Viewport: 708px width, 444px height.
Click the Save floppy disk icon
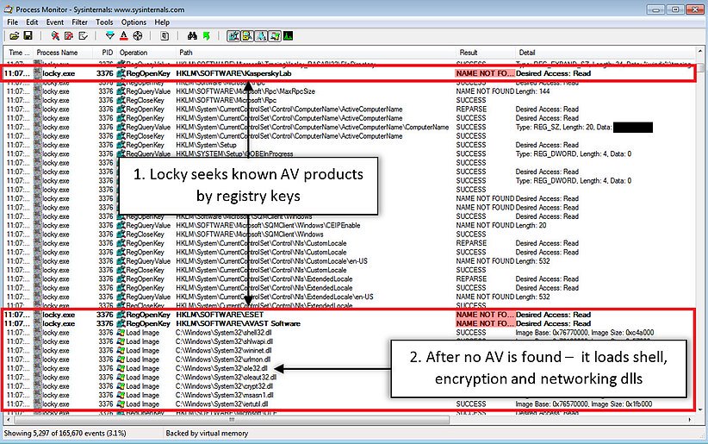(28, 35)
